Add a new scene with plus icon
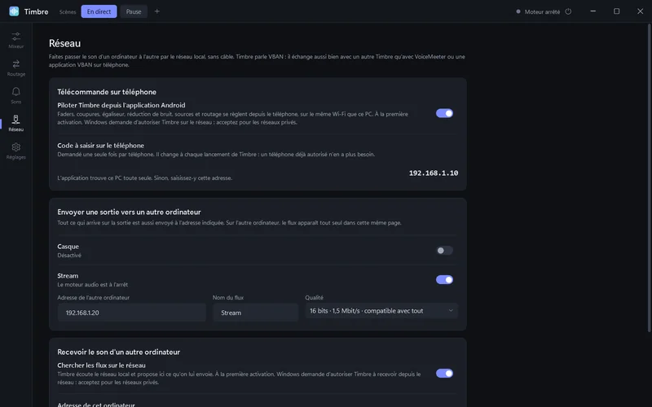The height and width of the screenshot is (407, 652). [156, 11]
